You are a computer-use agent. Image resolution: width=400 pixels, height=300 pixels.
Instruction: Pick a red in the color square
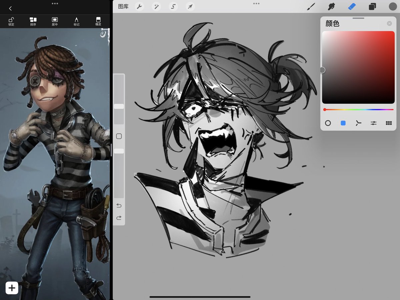coord(358,67)
